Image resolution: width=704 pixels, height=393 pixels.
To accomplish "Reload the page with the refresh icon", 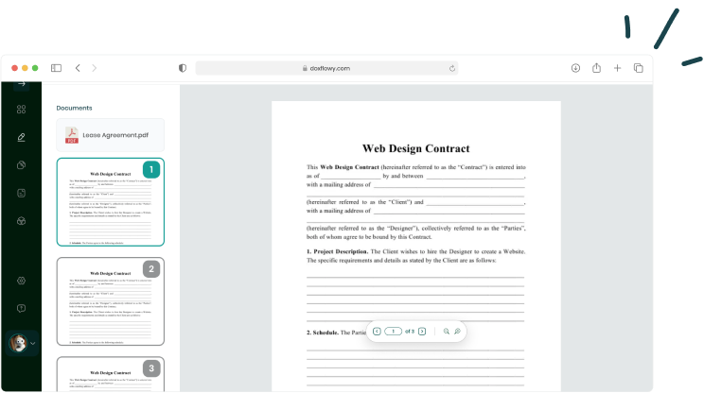I will click(452, 68).
